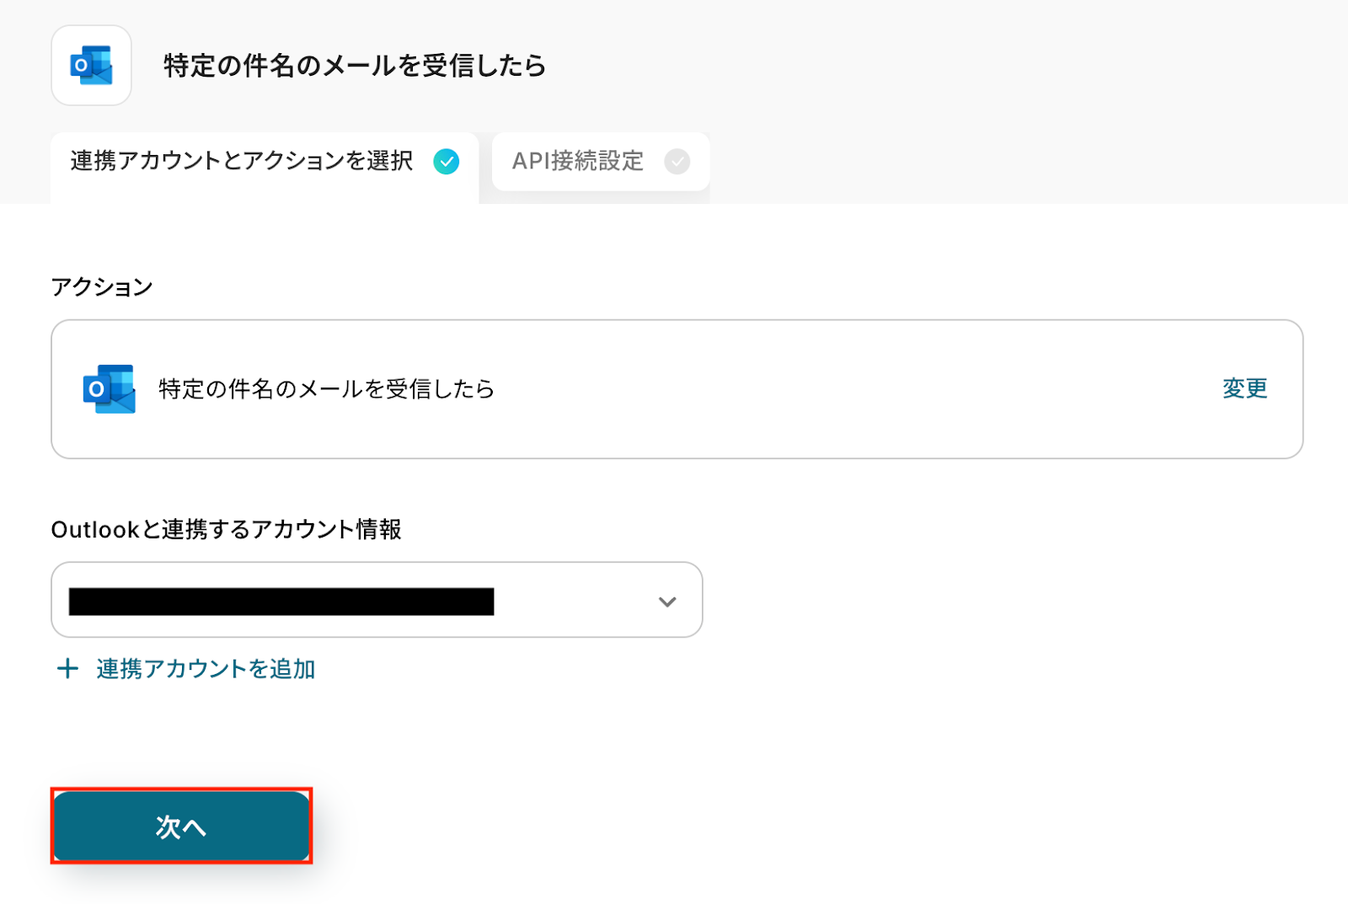This screenshot has width=1348, height=904.
Task: Click the 連携アカウントを追加 link
Action: tap(205, 669)
